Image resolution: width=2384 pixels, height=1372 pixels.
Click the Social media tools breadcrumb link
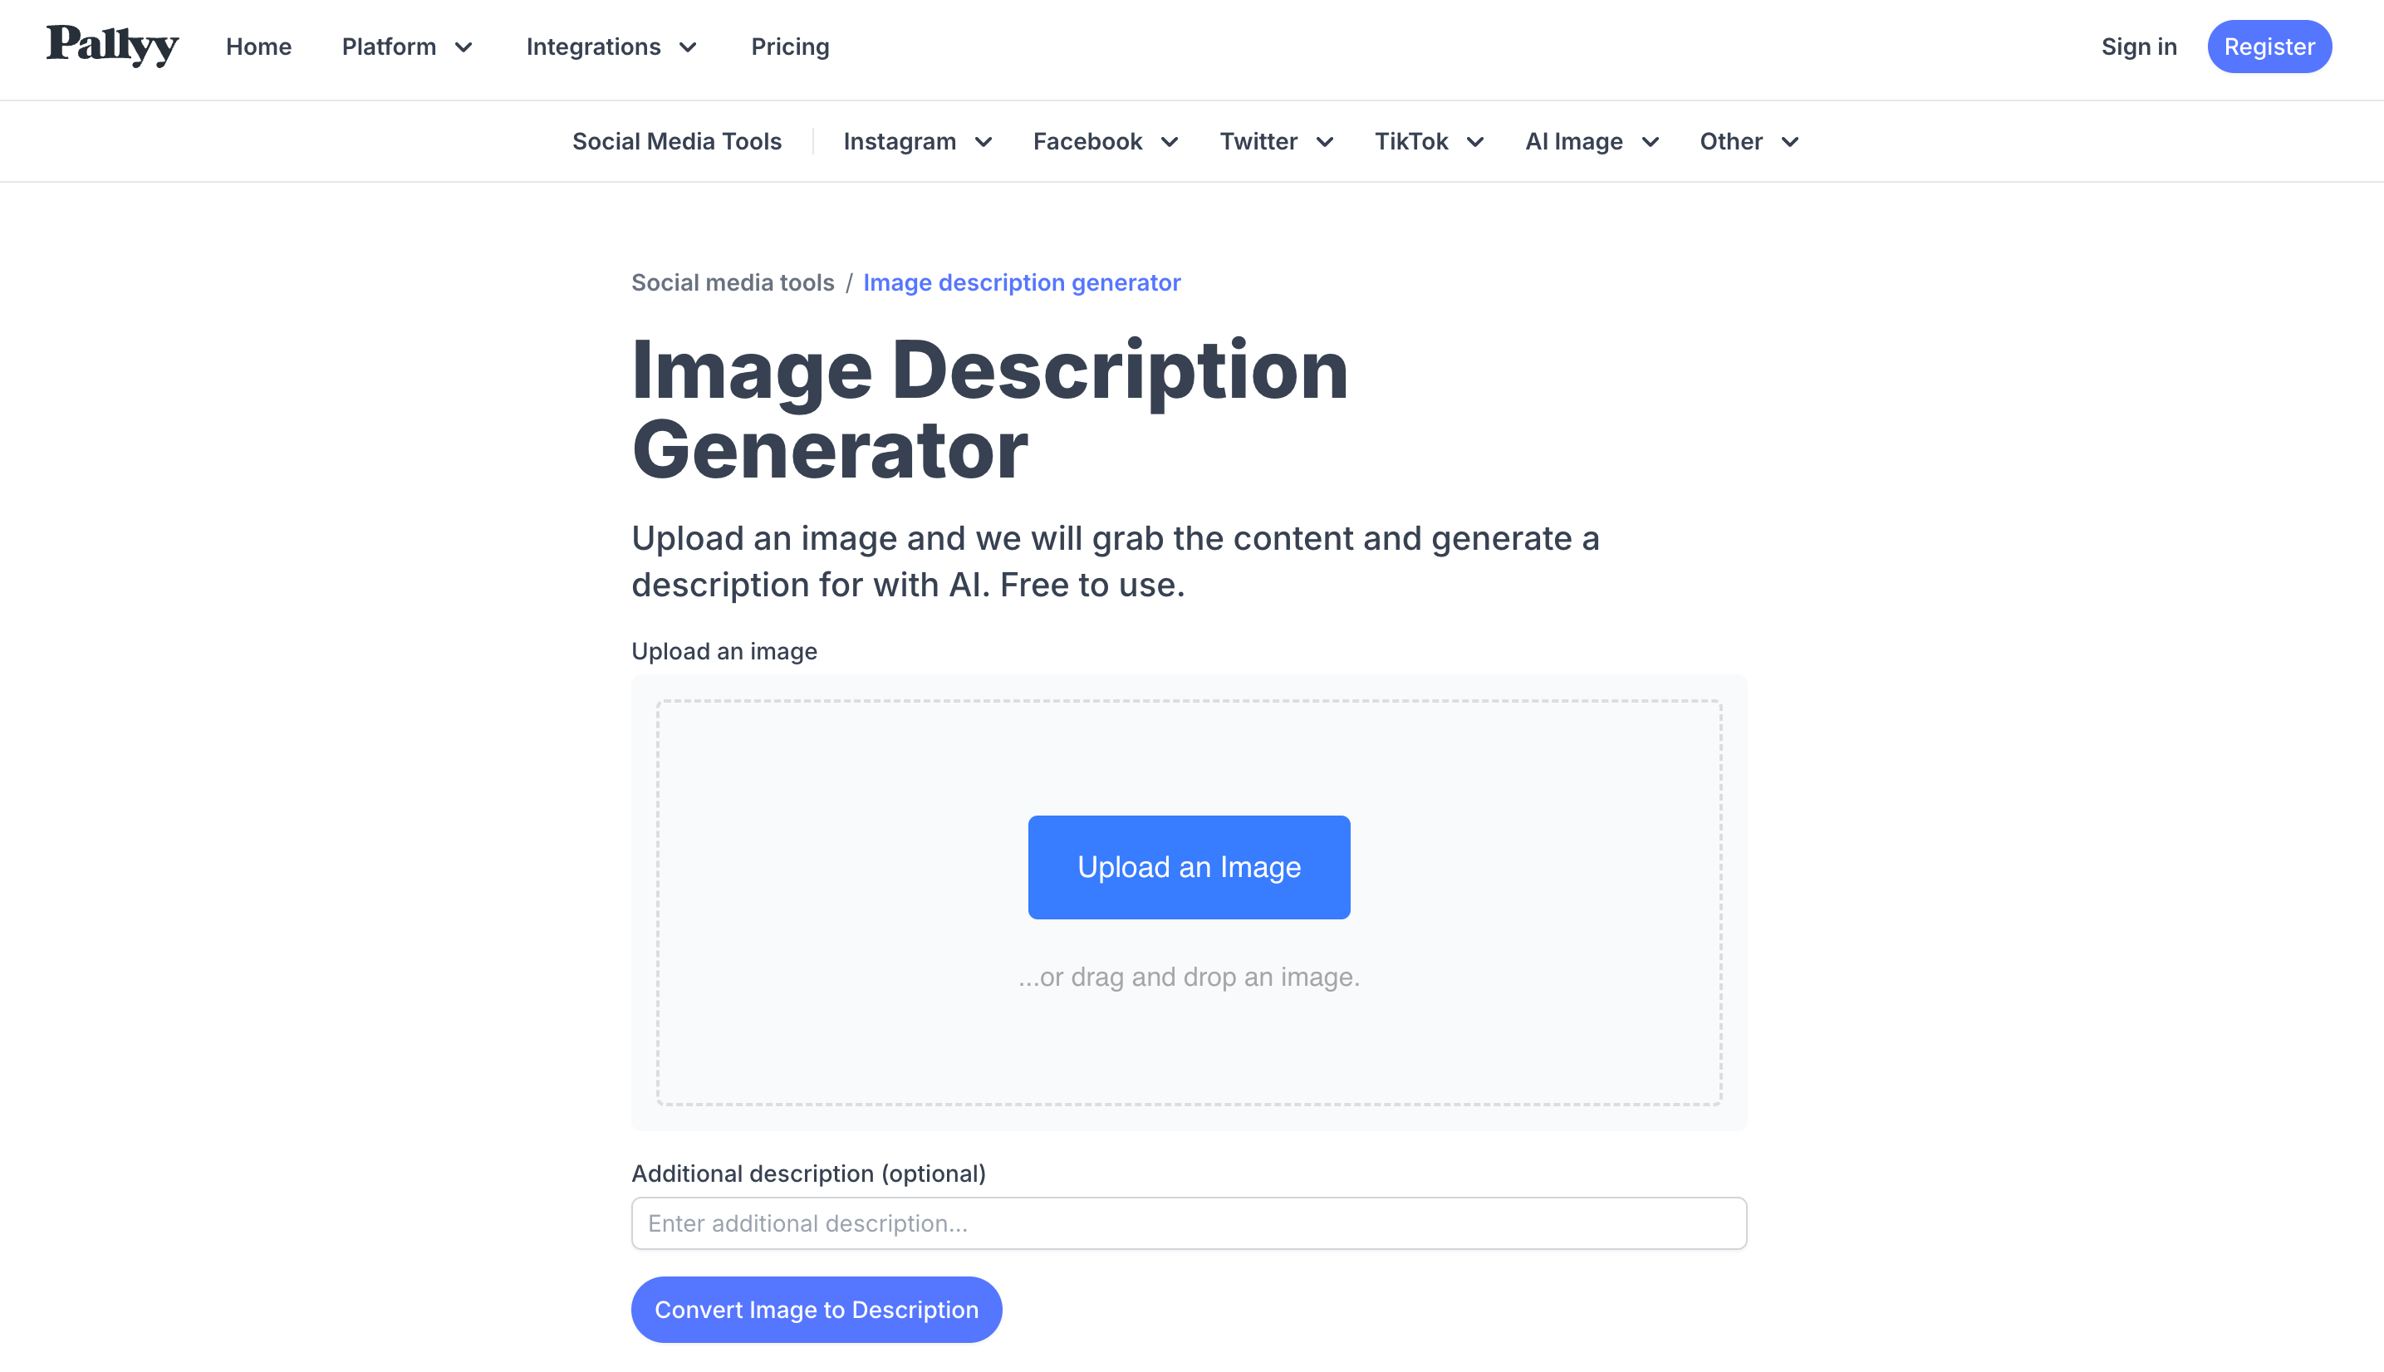[733, 282]
